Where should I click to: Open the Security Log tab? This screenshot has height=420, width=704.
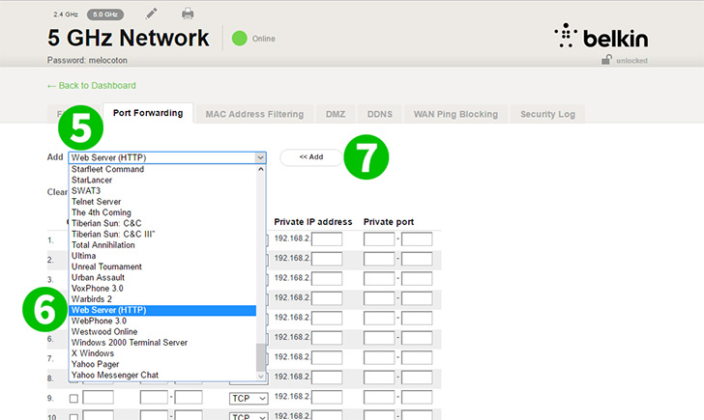[547, 114]
